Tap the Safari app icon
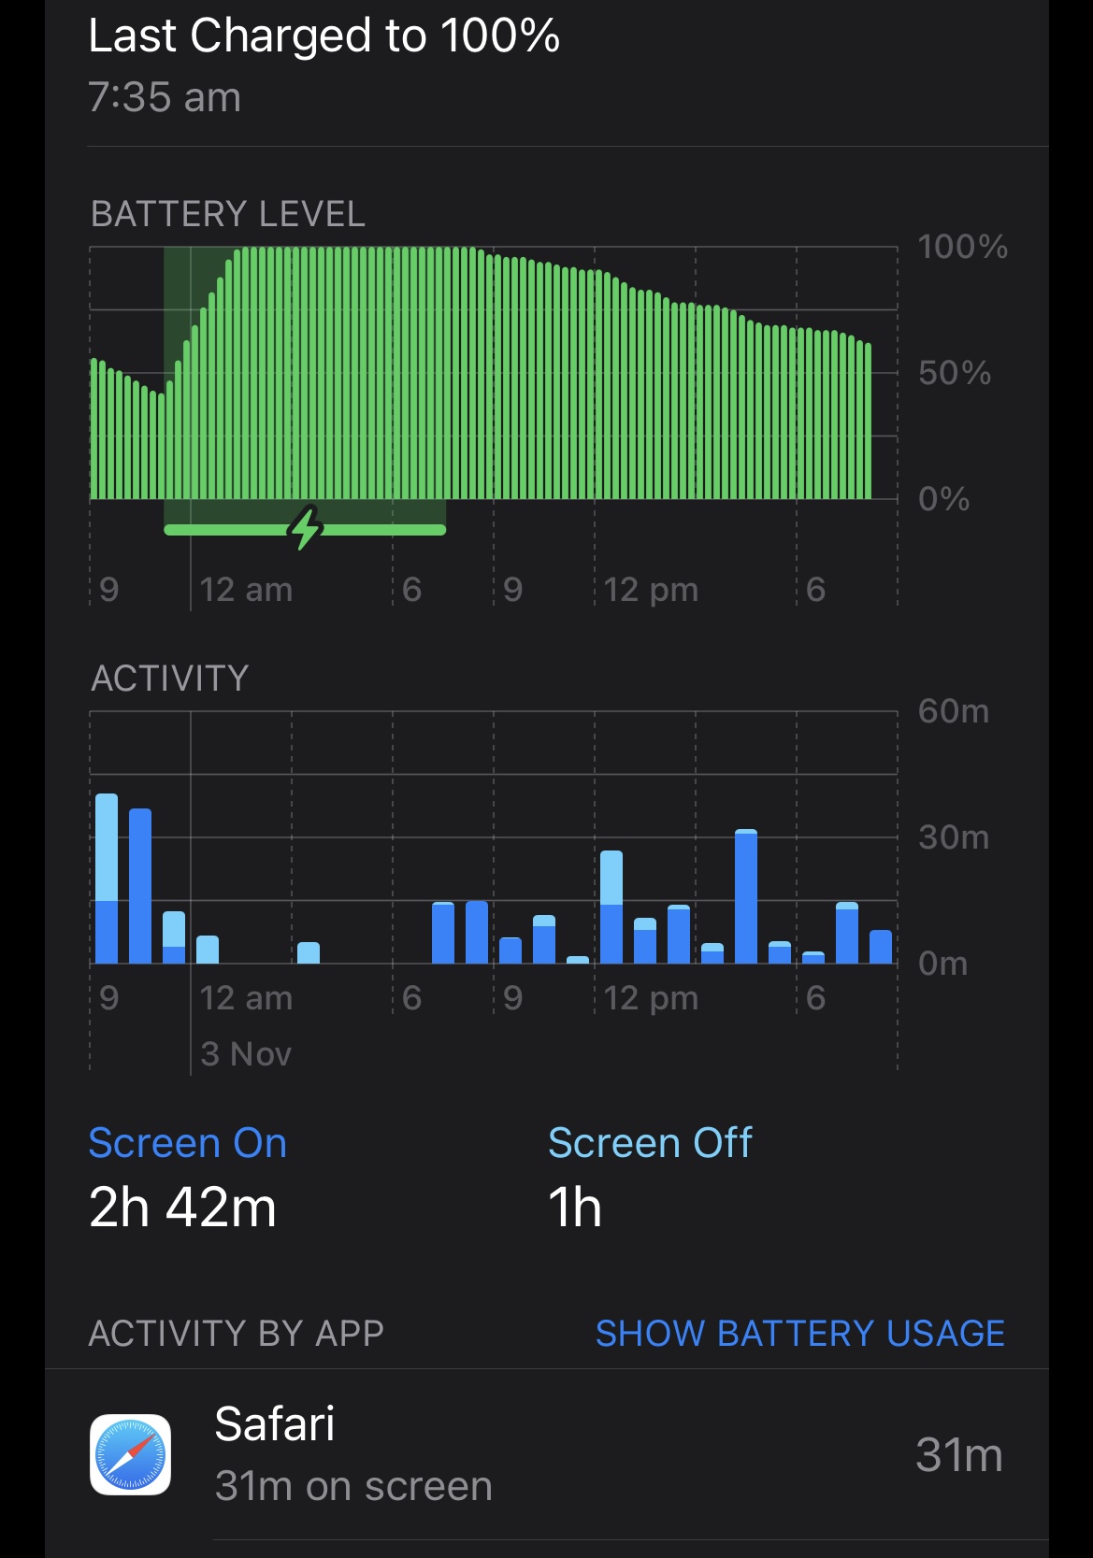This screenshot has height=1558, width=1093. click(130, 1454)
